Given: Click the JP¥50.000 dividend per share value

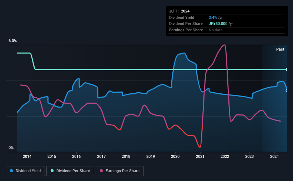Looking at the screenshot, I should point(218,24).
